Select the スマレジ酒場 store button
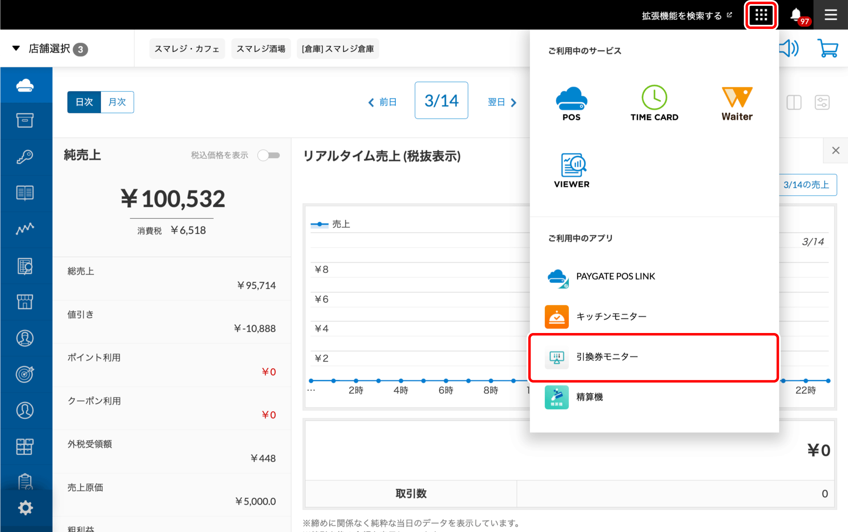The image size is (848, 532). [261, 49]
